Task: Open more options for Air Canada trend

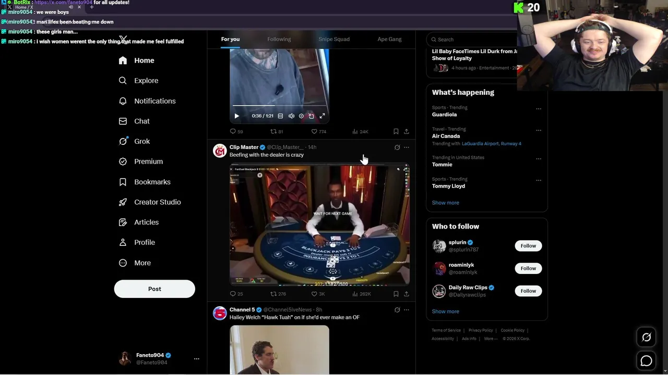Action: [x=539, y=130]
